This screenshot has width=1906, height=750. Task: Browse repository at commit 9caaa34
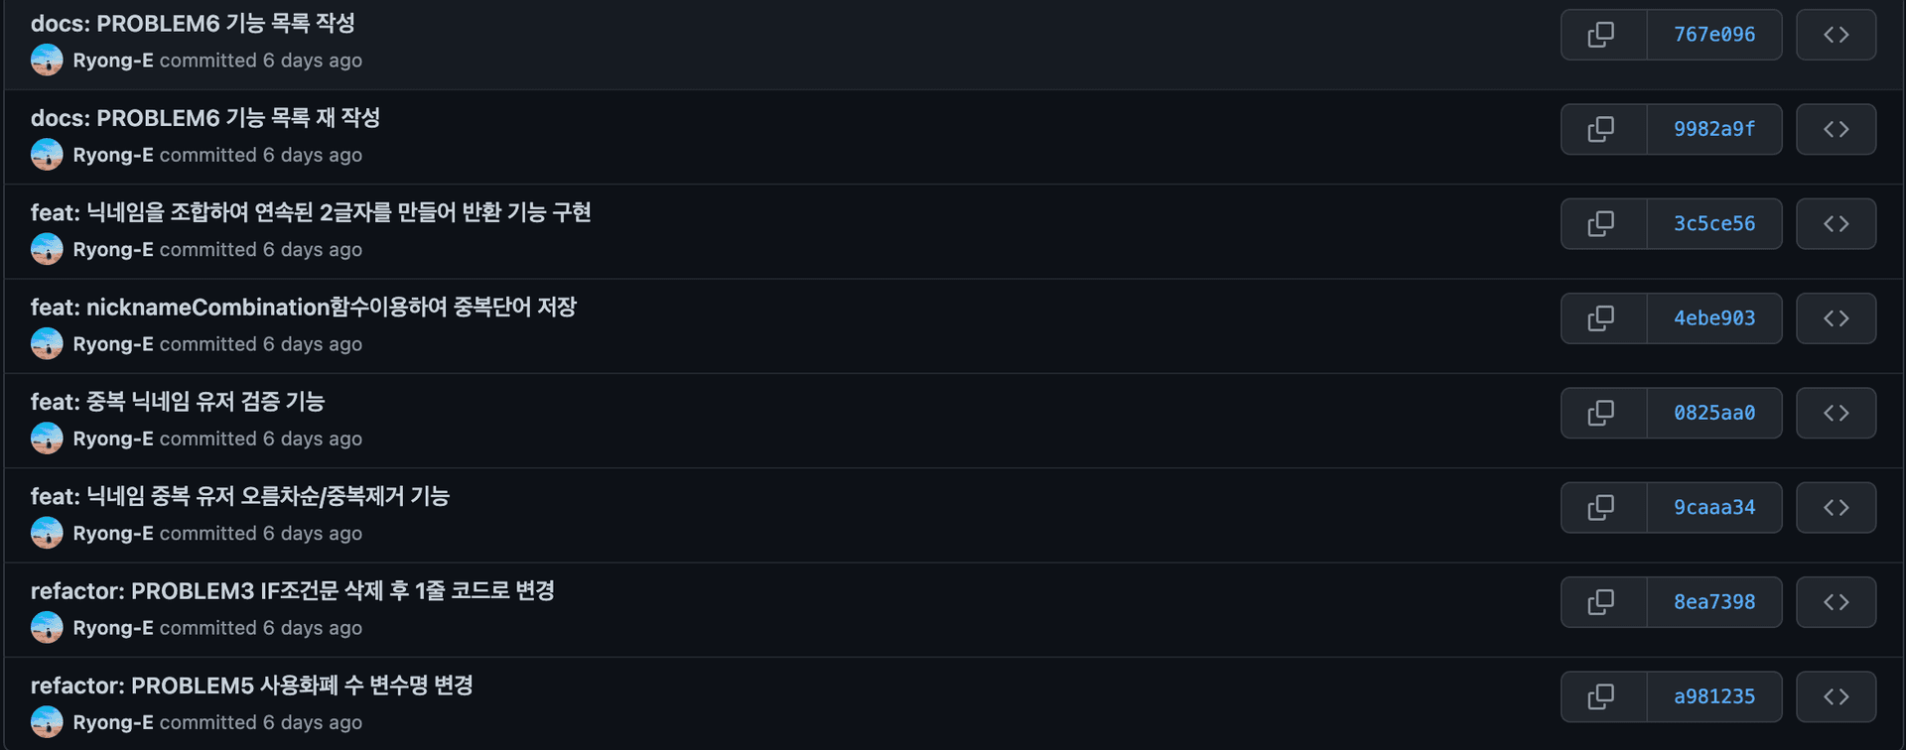coord(1836,508)
